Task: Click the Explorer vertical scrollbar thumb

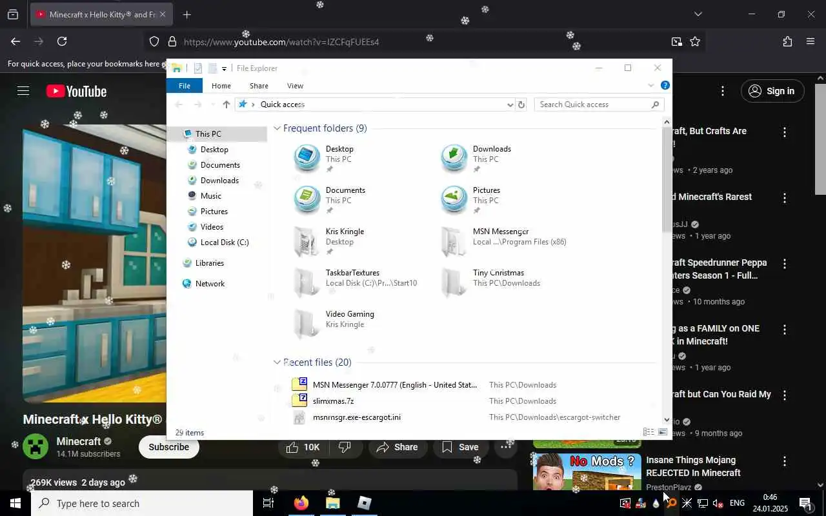Action: 667,179
